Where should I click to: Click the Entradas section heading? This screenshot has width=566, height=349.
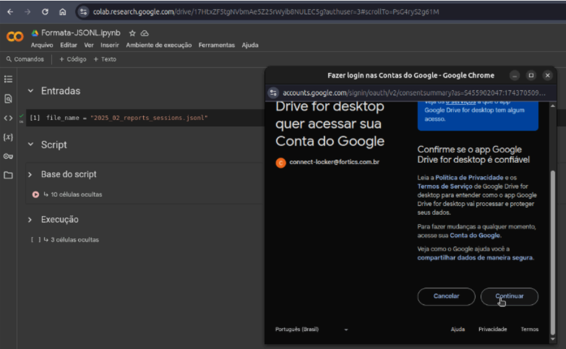[61, 91]
